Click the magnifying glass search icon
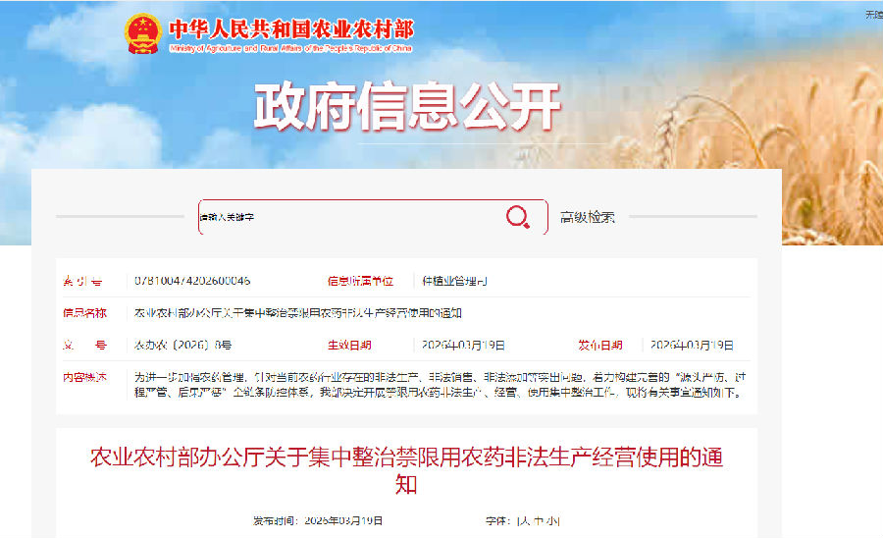 (x=517, y=217)
